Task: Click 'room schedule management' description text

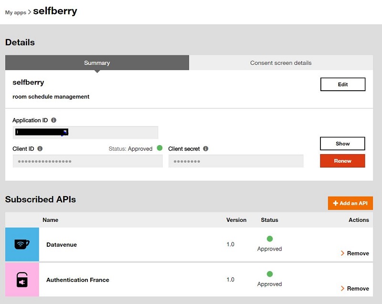Action: point(51,96)
